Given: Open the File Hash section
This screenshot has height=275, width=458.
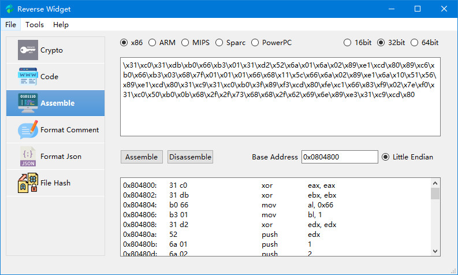Looking at the screenshot, I should tap(55, 183).
